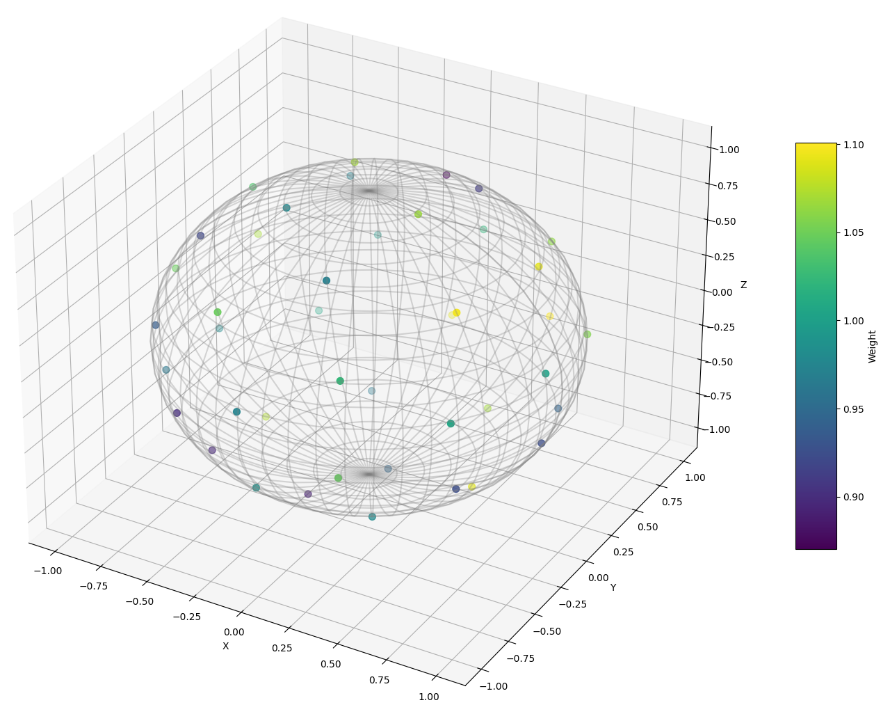Image resolution: width=890 pixels, height=705 pixels.
Task: Click the viridis colorbar gradient strip
Action: pyautogui.click(x=816, y=346)
